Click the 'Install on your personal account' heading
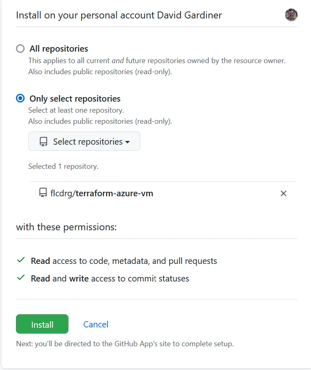The width and height of the screenshot is (311, 370). (119, 16)
